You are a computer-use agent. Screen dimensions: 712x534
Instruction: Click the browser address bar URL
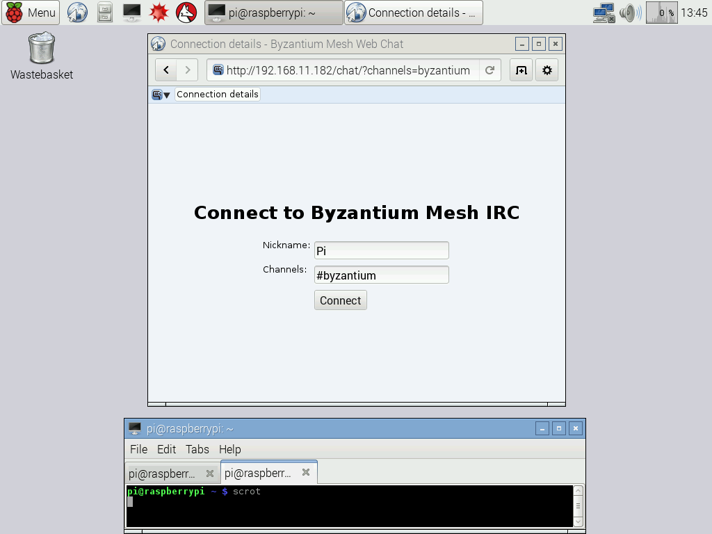pyautogui.click(x=348, y=70)
